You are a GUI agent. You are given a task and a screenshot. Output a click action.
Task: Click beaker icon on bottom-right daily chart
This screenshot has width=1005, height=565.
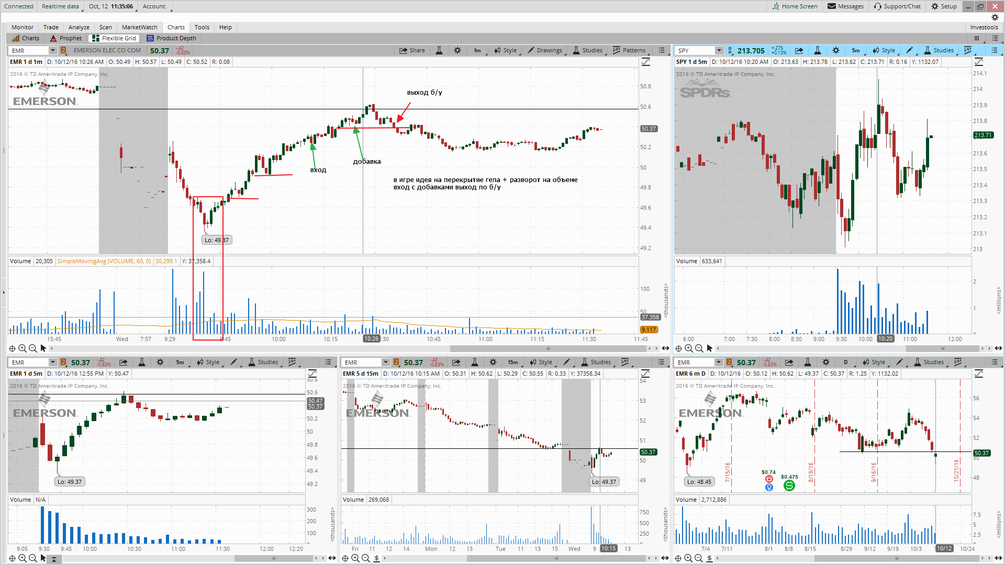tap(808, 362)
